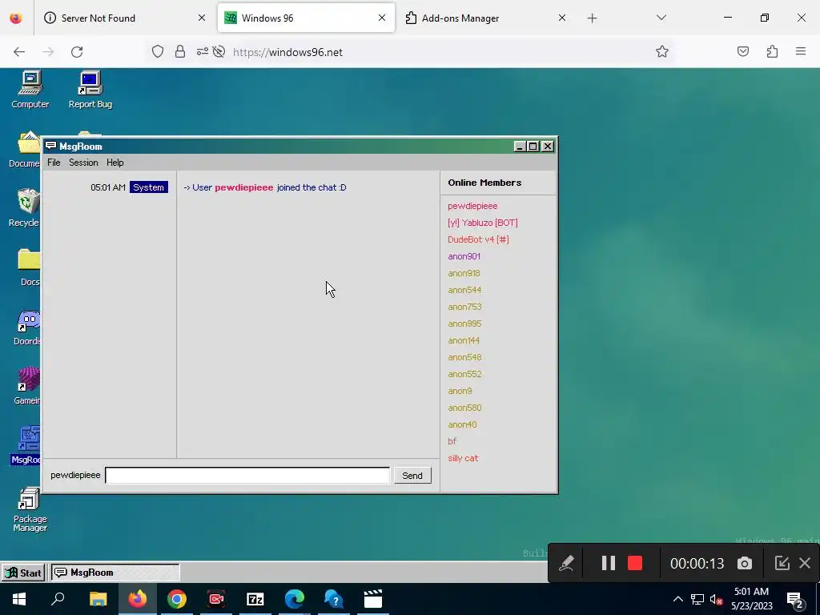This screenshot has height=615, width=820.
Task: Select member anon144
Action: coord(464,340)
